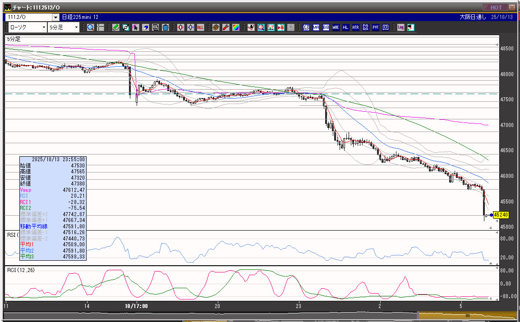Open the wrench settings tool

(225, 27)
